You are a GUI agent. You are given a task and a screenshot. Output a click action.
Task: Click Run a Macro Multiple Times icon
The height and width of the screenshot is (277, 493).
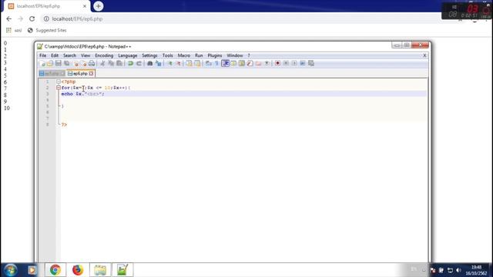pyautogui.click(x=303, y=63)
